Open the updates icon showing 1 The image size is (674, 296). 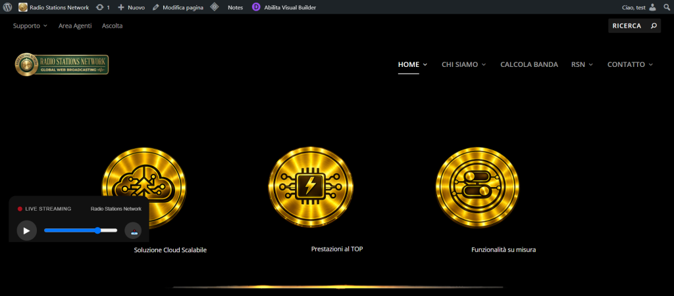coord(103,7)
